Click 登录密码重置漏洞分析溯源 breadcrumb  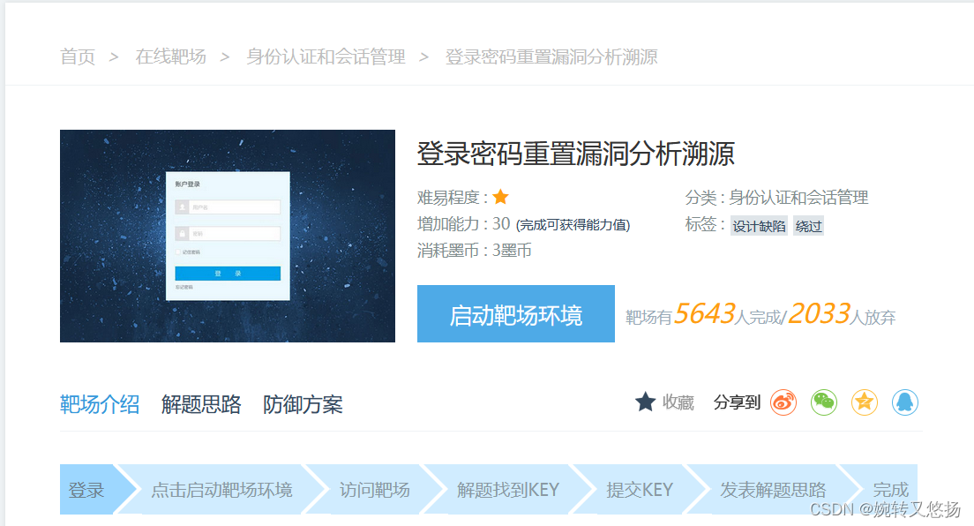tap(551, 56)
